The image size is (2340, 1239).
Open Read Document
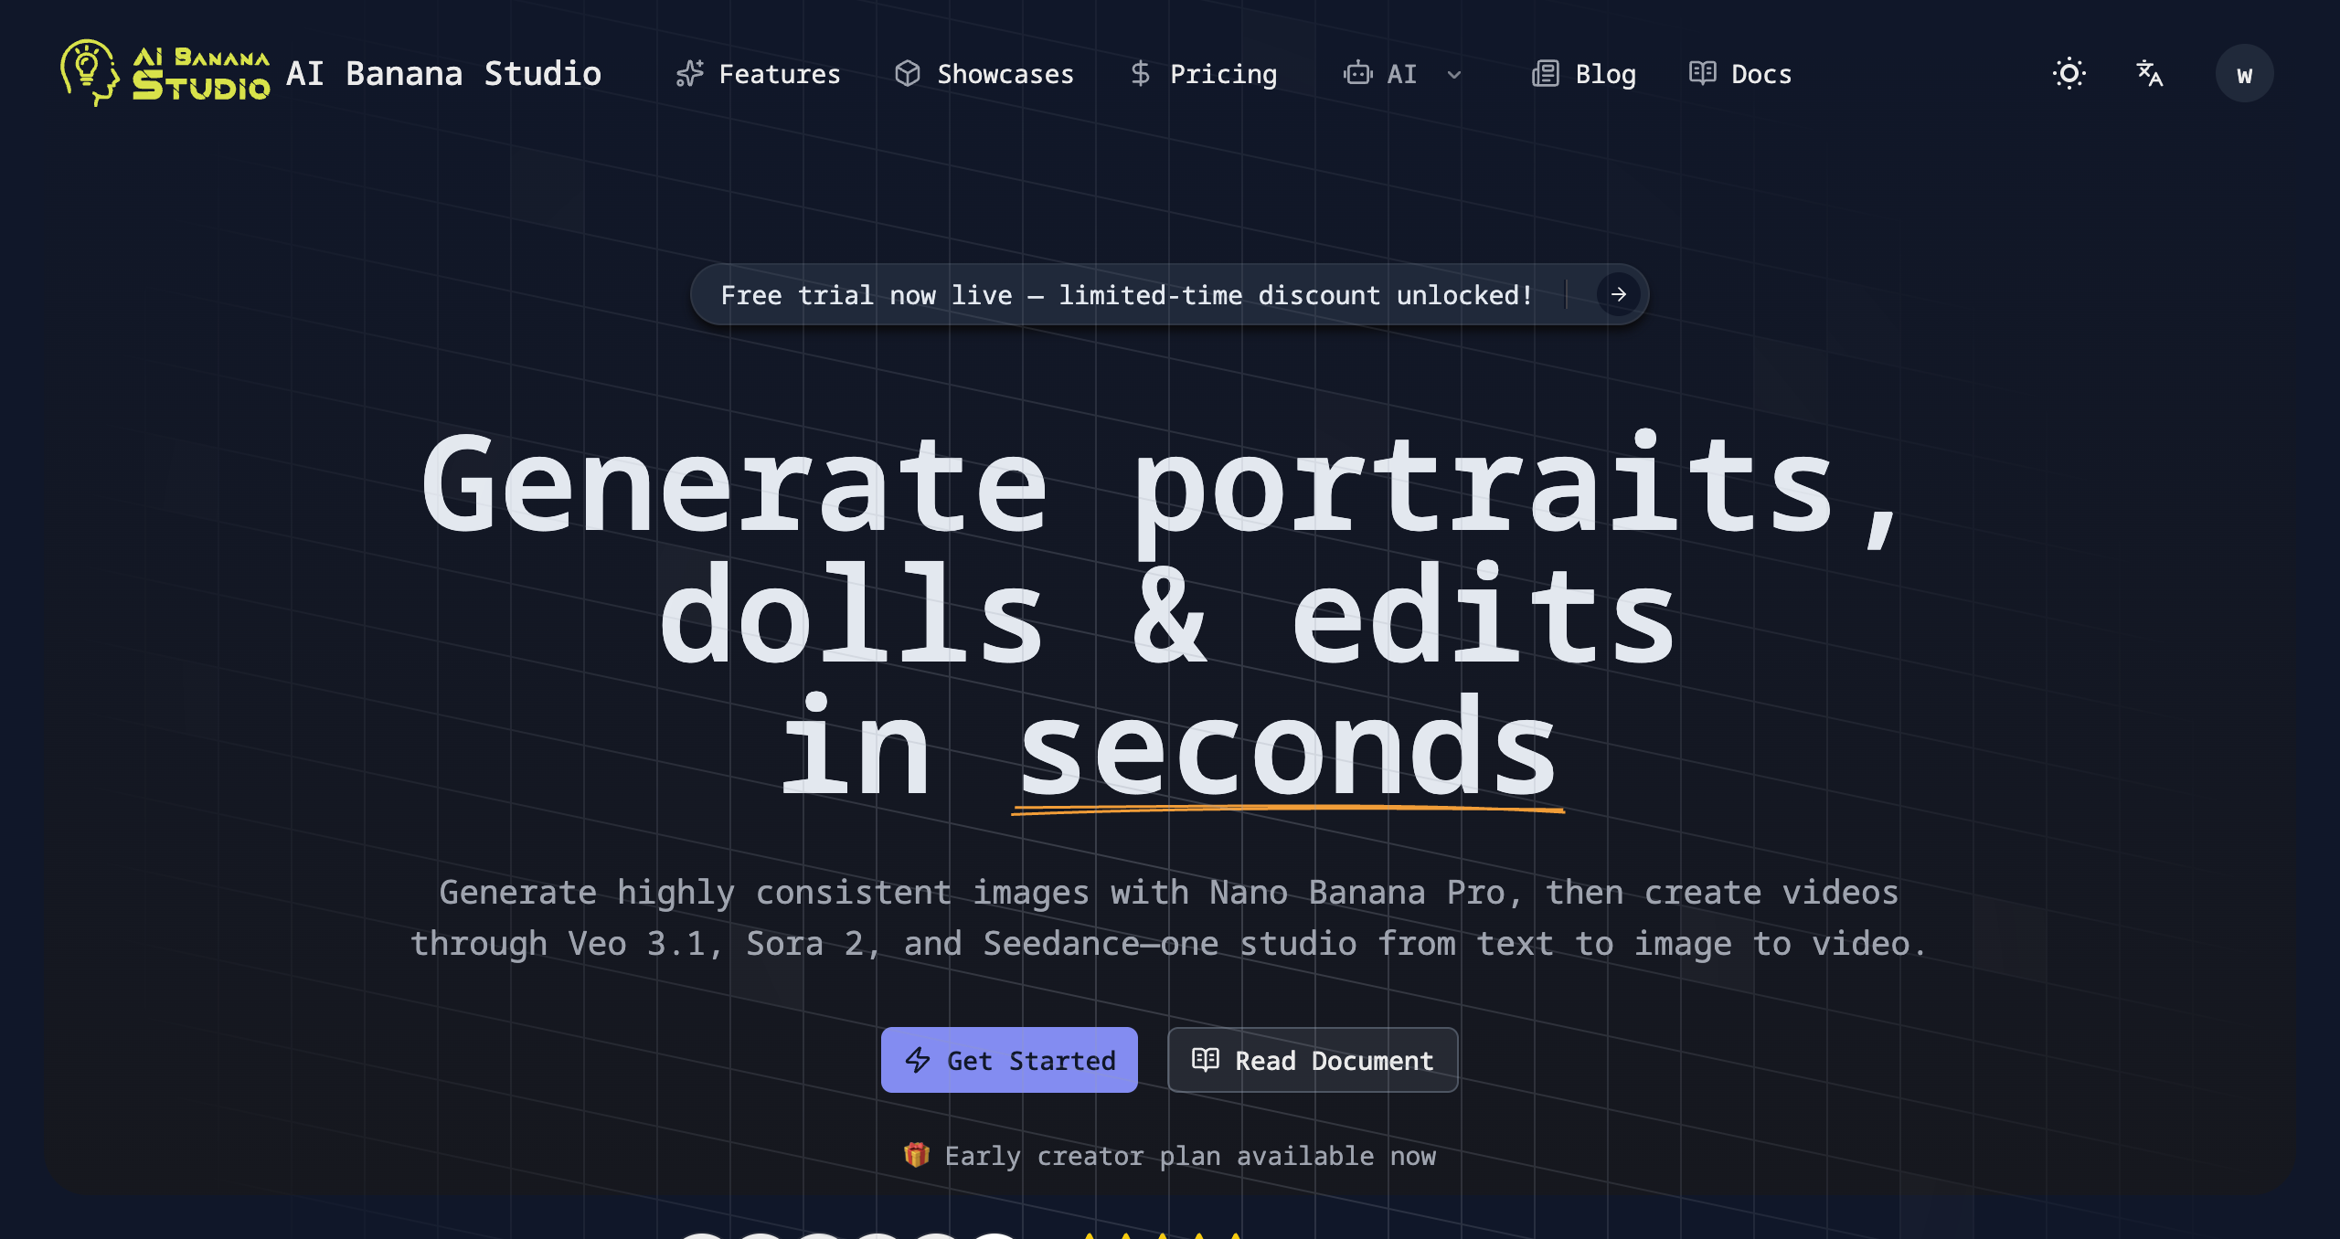[1313, 1060]
